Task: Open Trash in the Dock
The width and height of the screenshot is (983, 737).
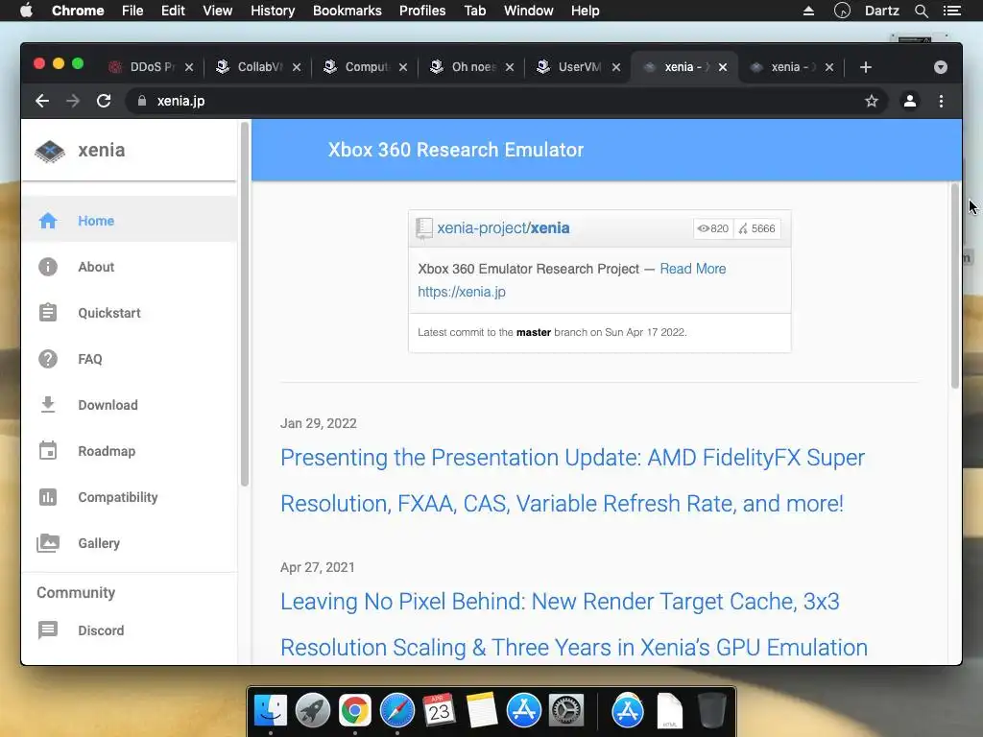Action: click(711, 711)
